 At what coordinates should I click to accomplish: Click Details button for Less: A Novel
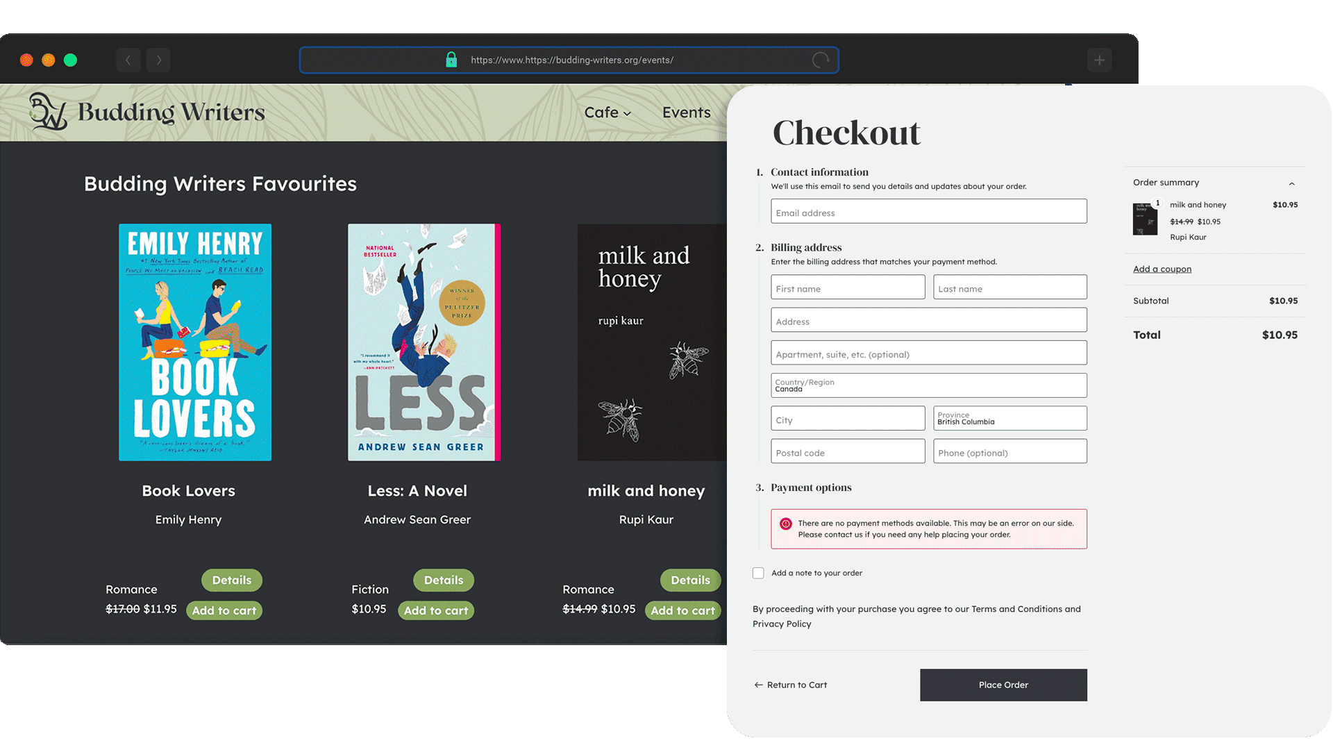point(444,581)
